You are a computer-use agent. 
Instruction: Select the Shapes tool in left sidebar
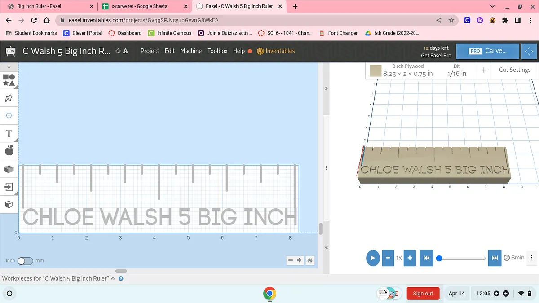[9, 80]
